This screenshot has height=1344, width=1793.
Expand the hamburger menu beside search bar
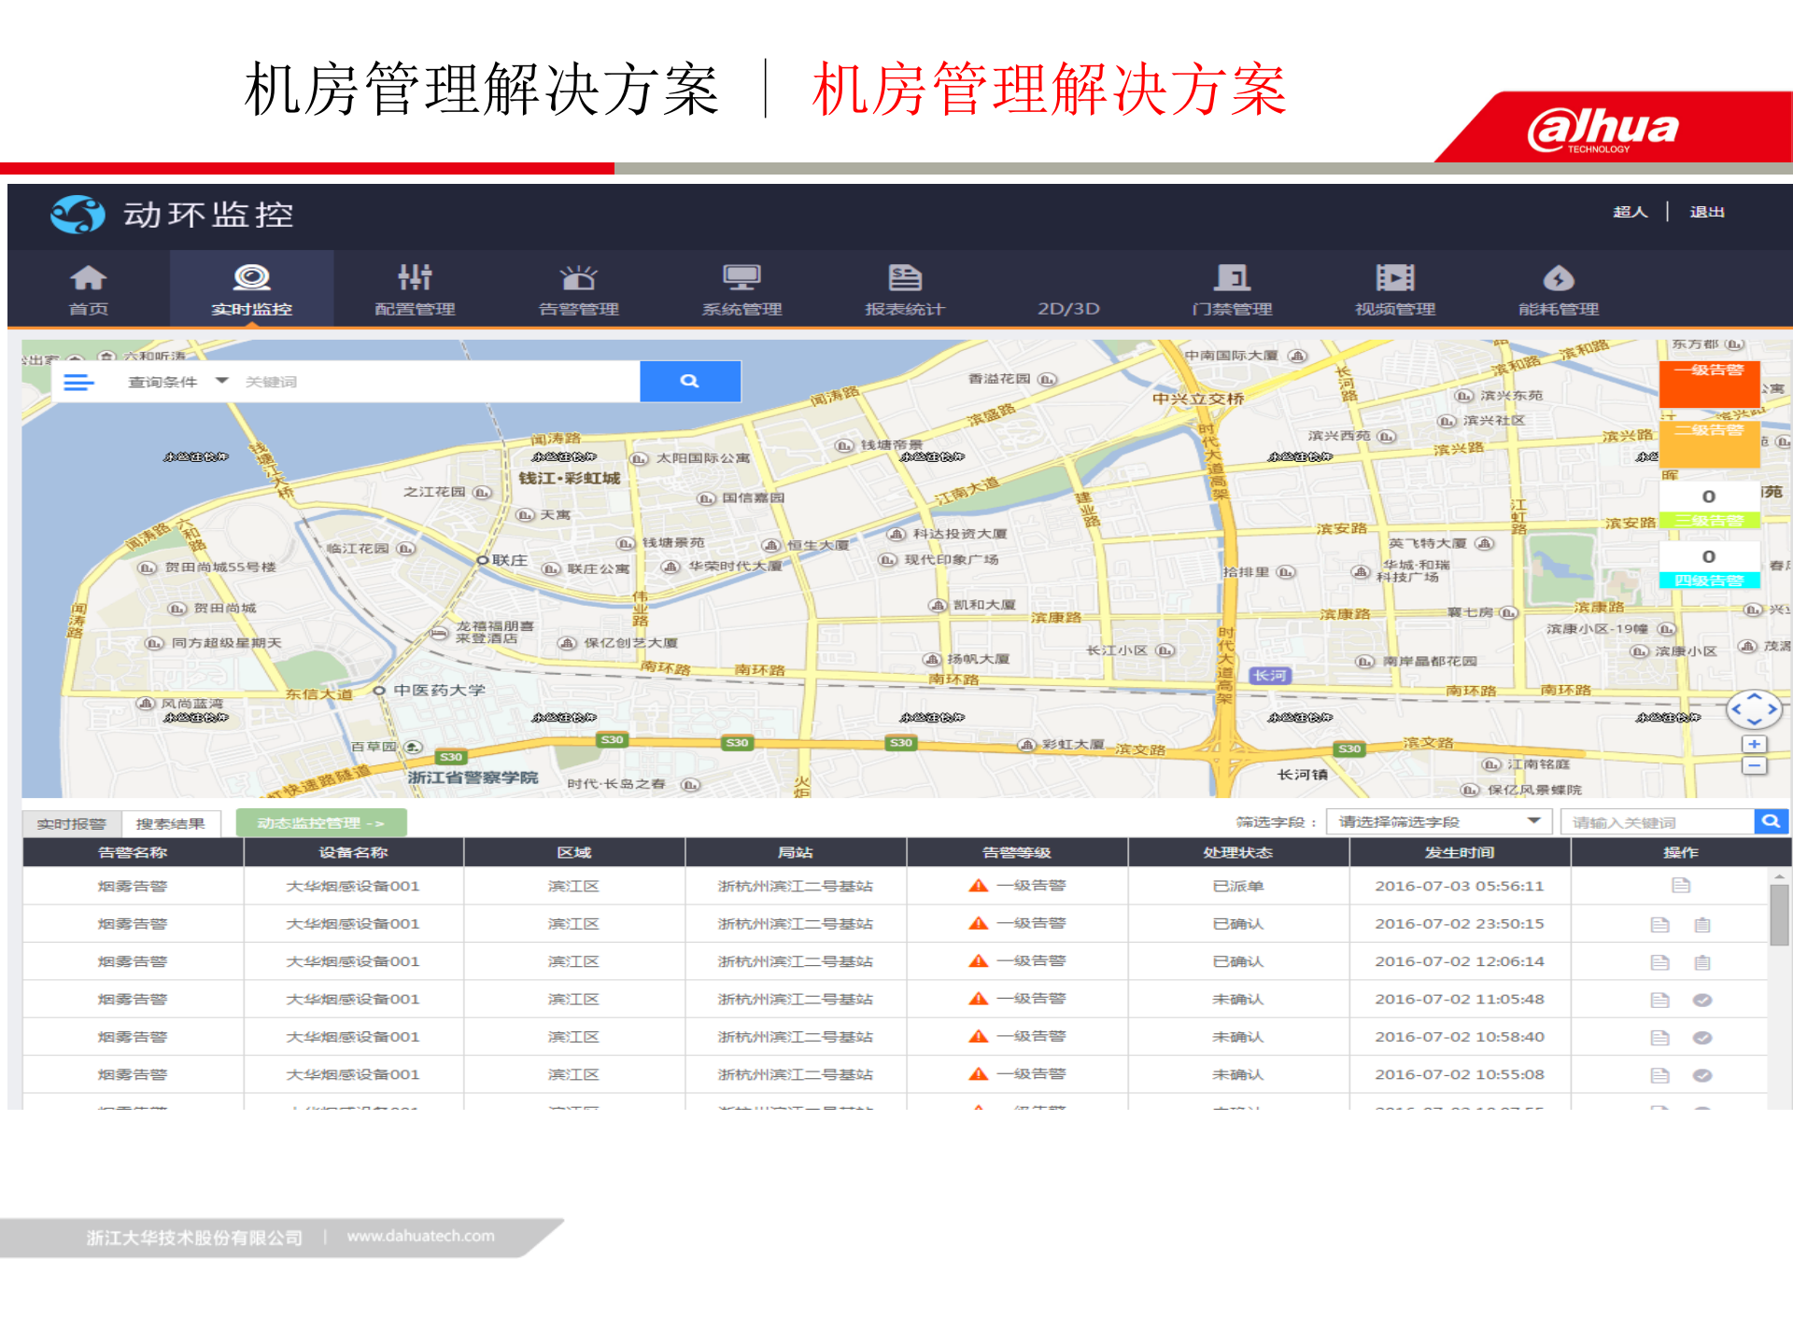[x=78, y=381]
